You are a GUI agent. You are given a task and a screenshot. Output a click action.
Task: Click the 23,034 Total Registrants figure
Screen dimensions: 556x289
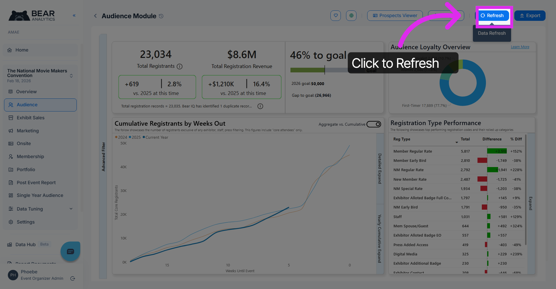(x=156, y=54)
